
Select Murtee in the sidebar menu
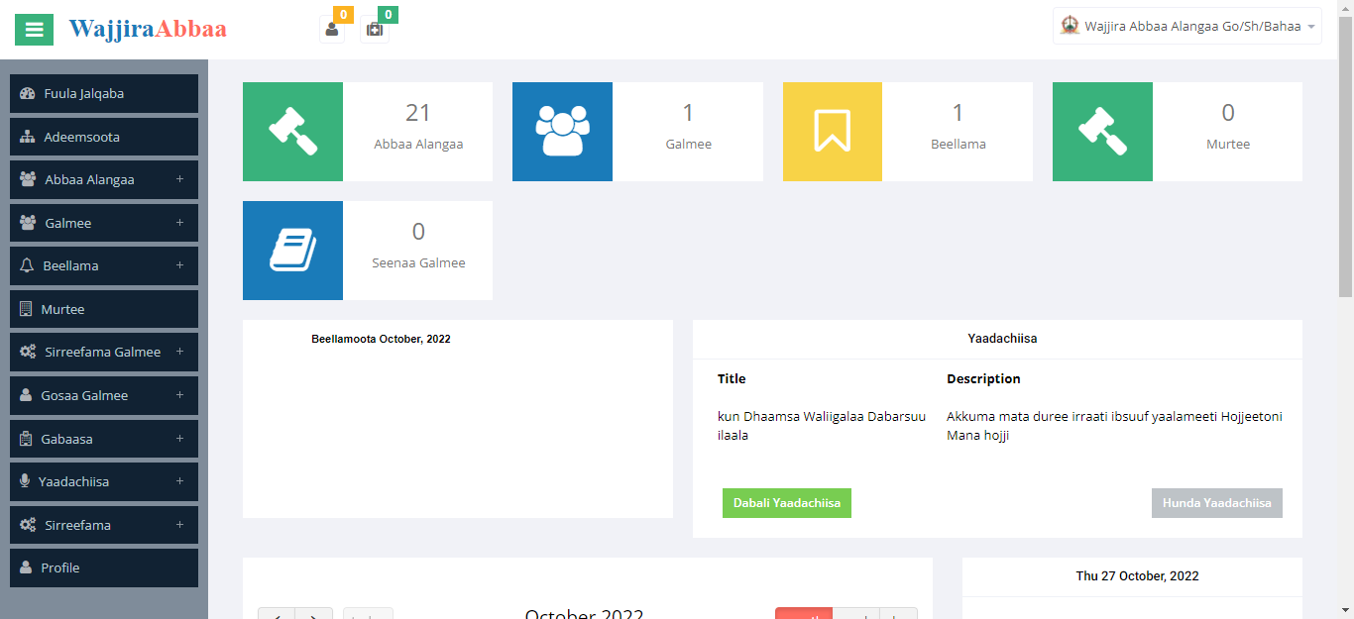point(104,309)
